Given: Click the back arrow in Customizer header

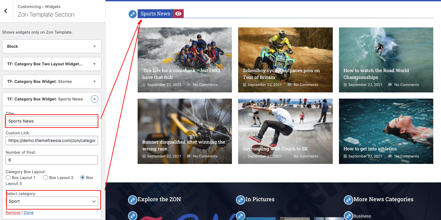Looking at the screenshot, I should pyautogui.click(x=6, y=11).
